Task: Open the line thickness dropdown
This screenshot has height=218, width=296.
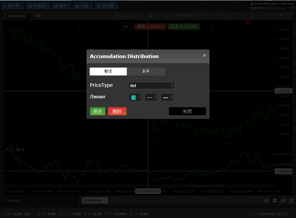Action: pyautogui.click(x=167, y=97)
